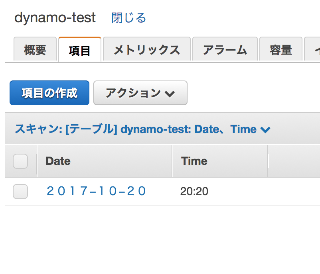Click the column divider between Date and Time
This screenshot has height=274, width=320.
click(x=172, y=161)
